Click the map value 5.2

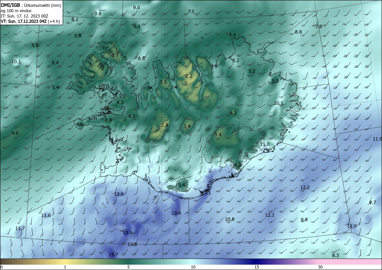coord(252,71)
